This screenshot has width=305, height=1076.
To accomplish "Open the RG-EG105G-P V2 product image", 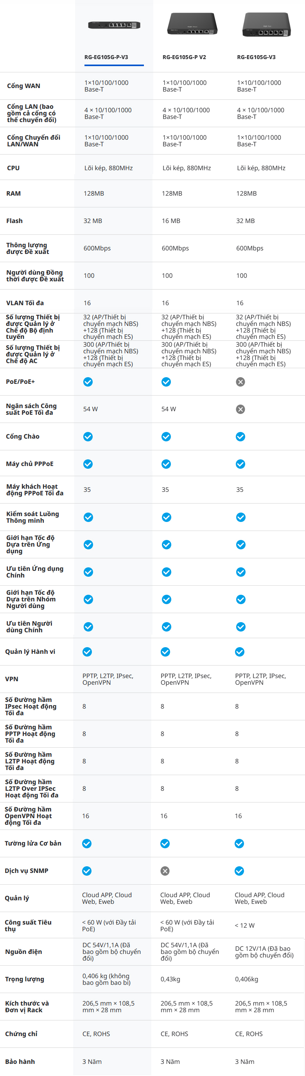I will [x=192, y=24].
